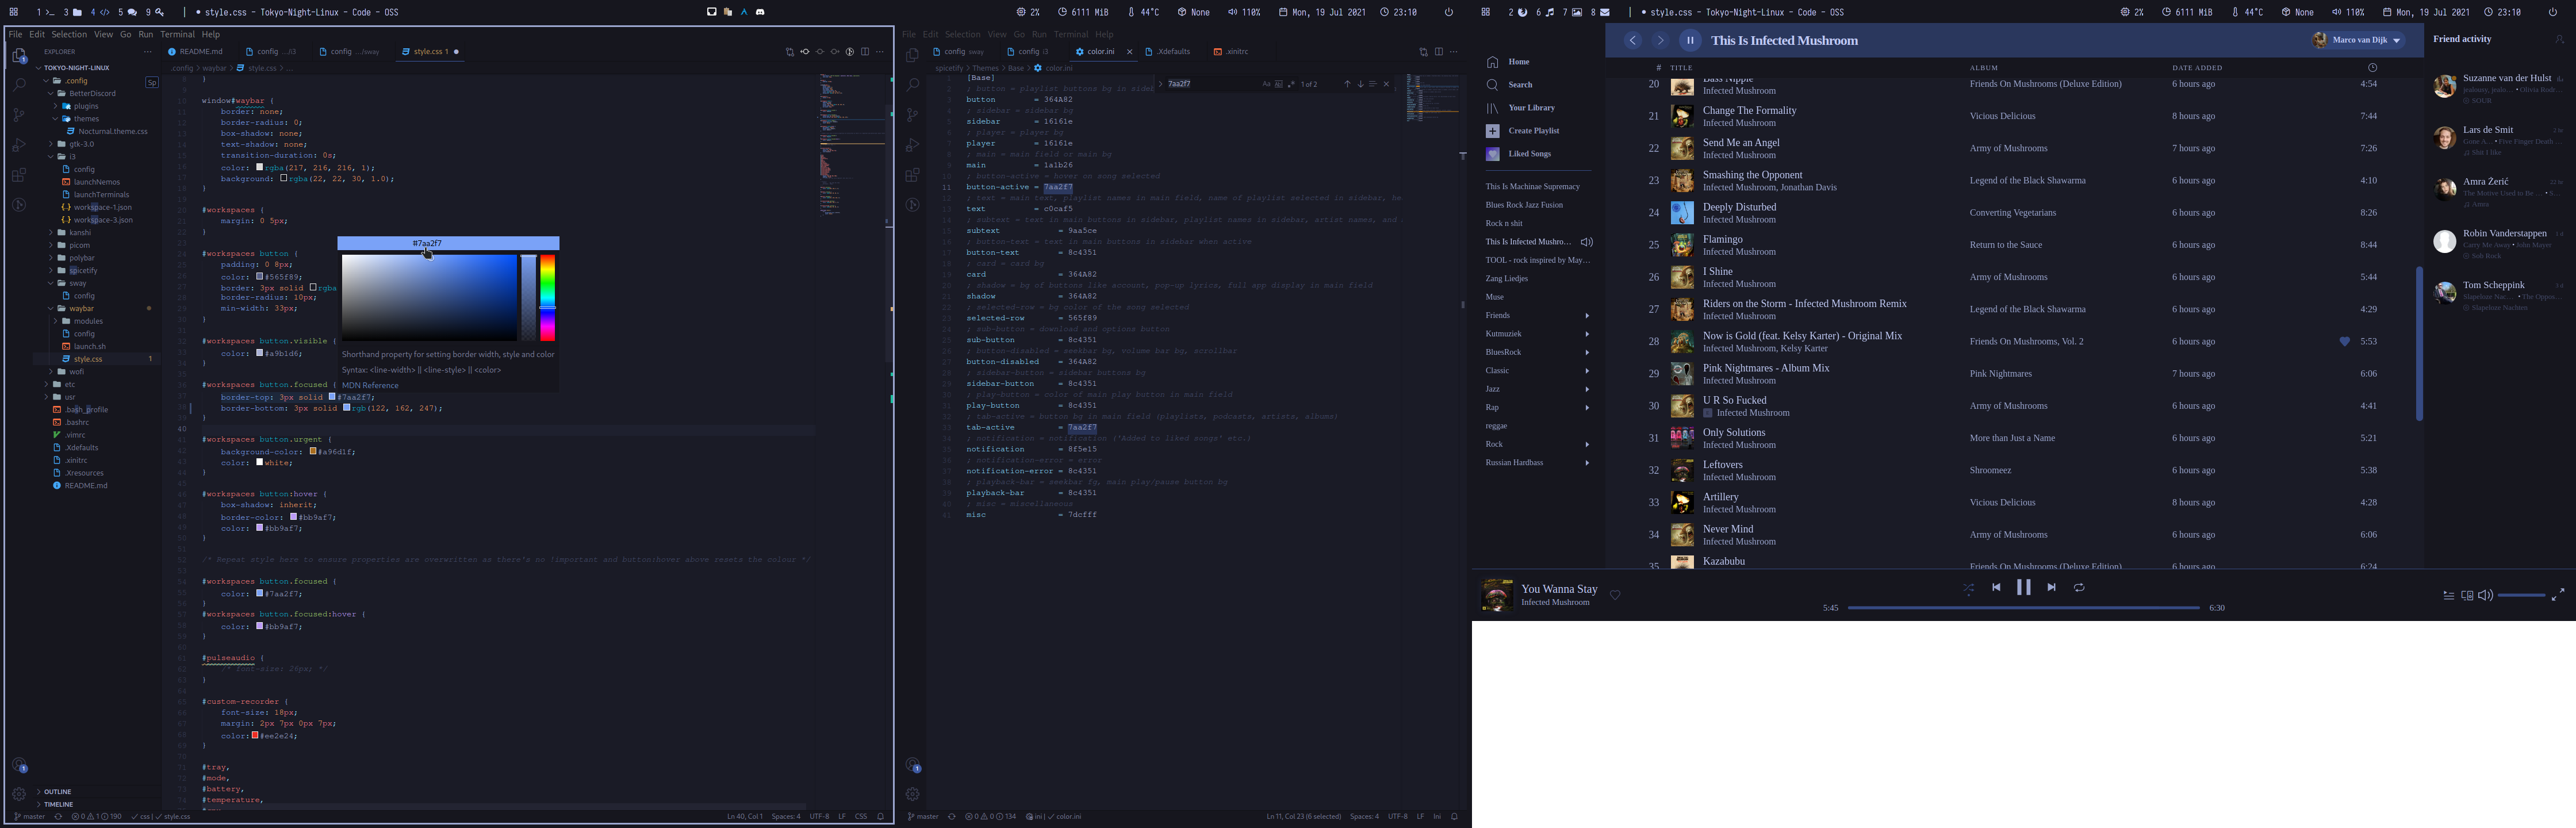Expand the Rock playlist folder in Spotify
This screenshot has height=828, width=2576.
[x=1587, y=444]
